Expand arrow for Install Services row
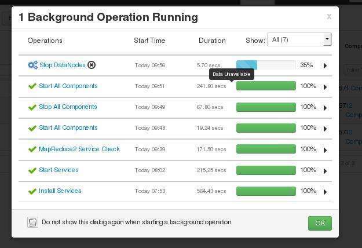The image size is (362, 248). [x=325, y=192]
